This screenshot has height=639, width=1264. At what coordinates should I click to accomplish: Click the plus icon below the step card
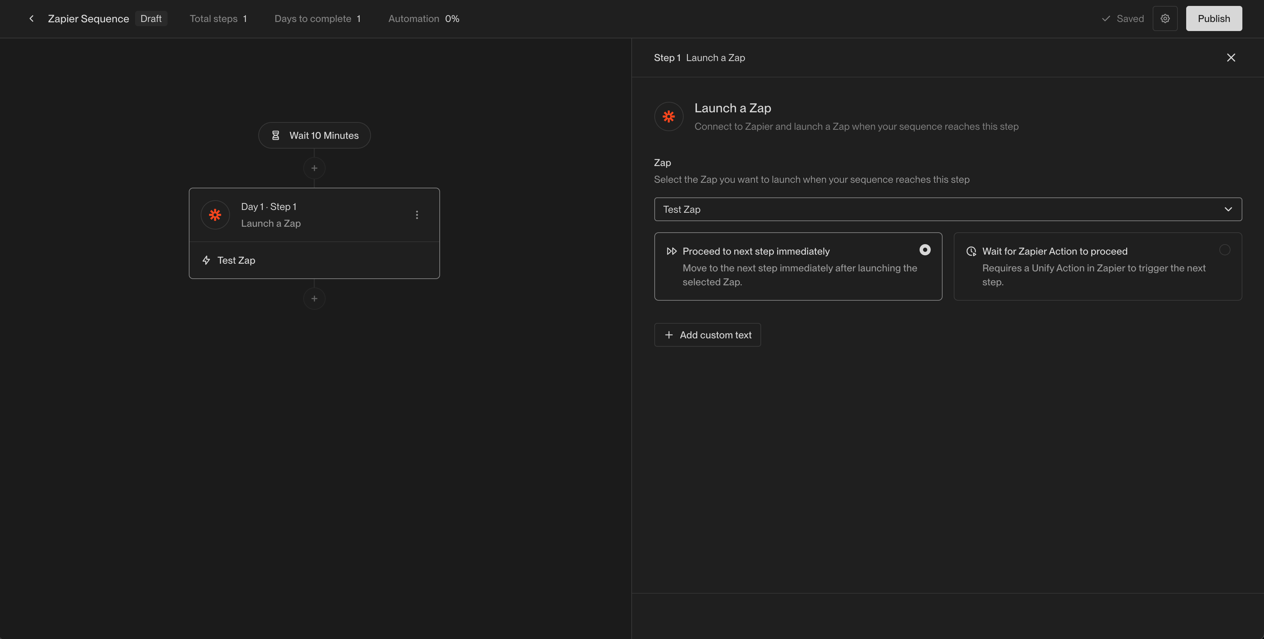click(314, 298)
